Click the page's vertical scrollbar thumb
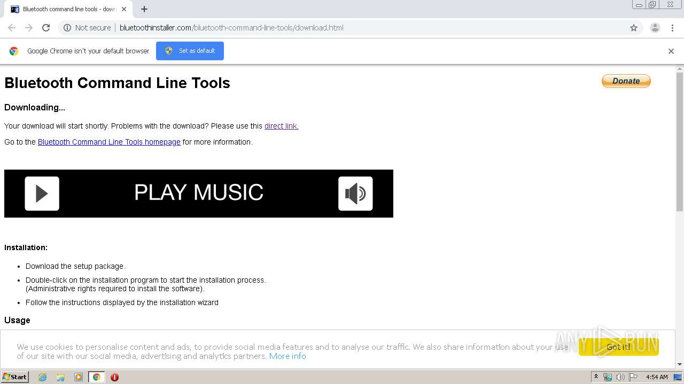 (680, 141)
